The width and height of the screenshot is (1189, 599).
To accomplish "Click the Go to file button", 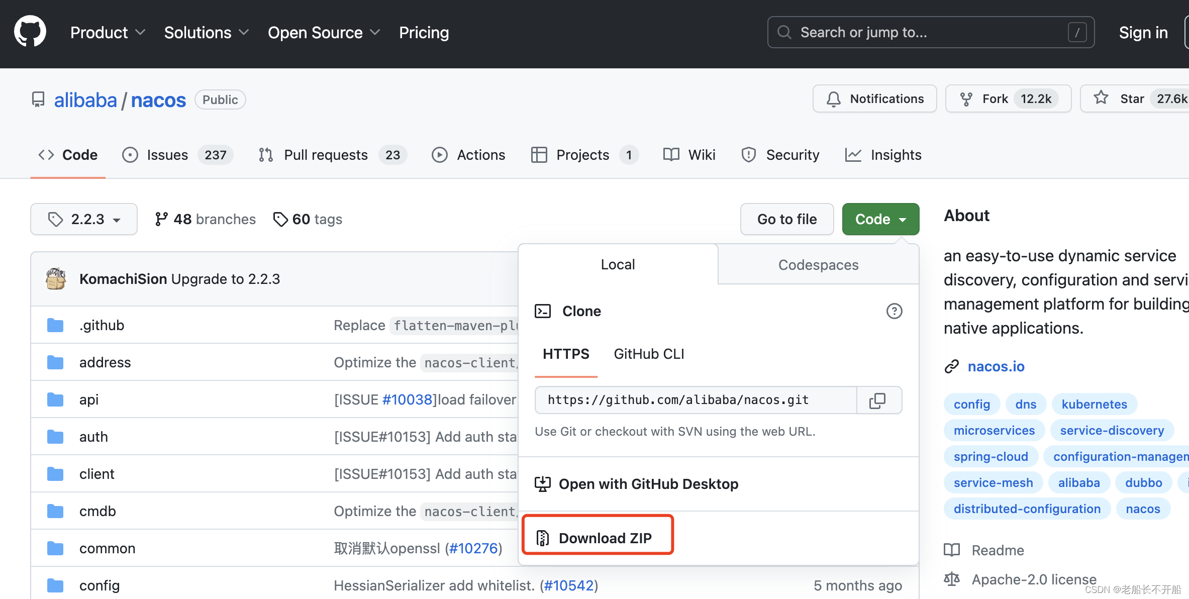I will click(787, 219).
